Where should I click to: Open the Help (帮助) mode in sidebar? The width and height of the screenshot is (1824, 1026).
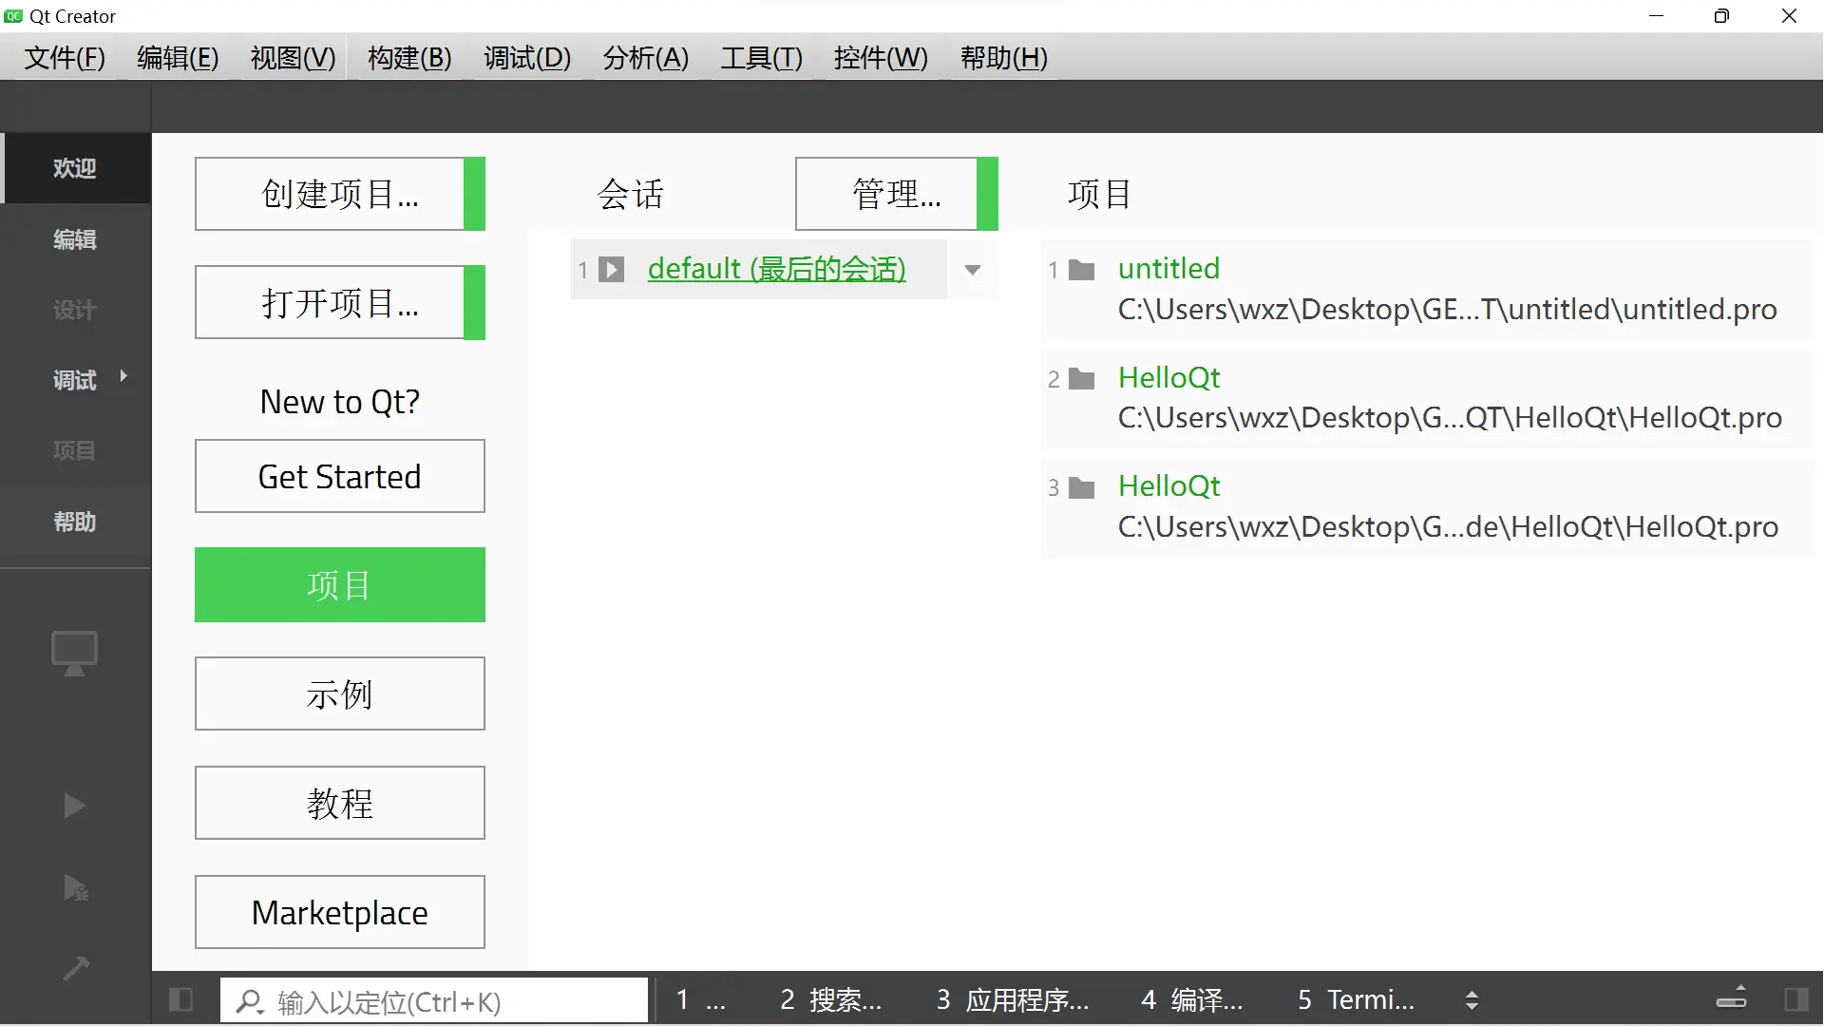click(x=75, y=522)
